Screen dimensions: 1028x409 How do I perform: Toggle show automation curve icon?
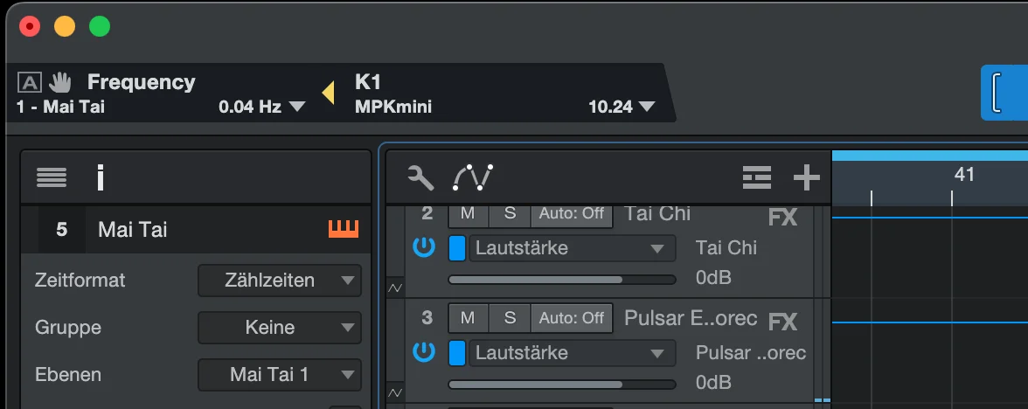(x=473, y=177)
